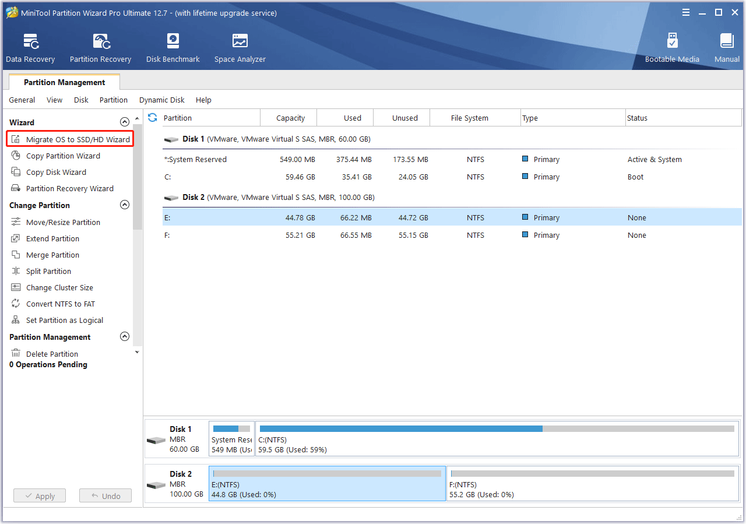Screen dimensions: 746x524
Task: Click Split Partition icon
Action: coord(16,271)
